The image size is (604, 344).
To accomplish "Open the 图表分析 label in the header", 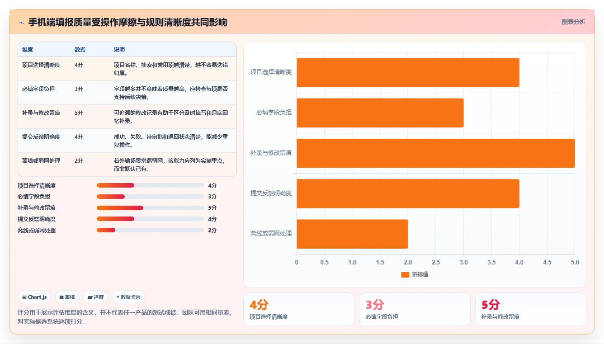I will click(573, 22).
